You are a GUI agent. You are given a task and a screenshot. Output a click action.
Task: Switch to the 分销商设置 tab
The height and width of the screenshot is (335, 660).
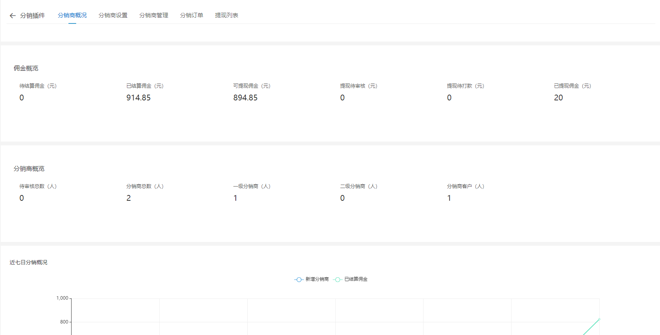tap(113, 15)
